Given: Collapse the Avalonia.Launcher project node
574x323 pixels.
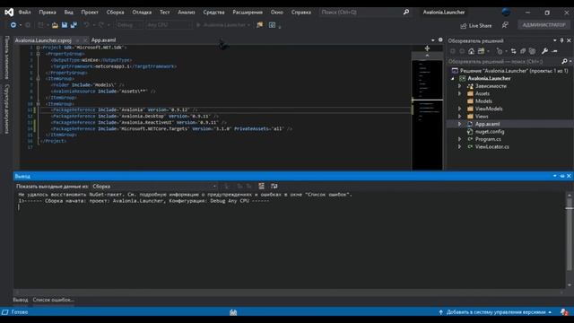Looking at the screenshot, I should (453, 78).
